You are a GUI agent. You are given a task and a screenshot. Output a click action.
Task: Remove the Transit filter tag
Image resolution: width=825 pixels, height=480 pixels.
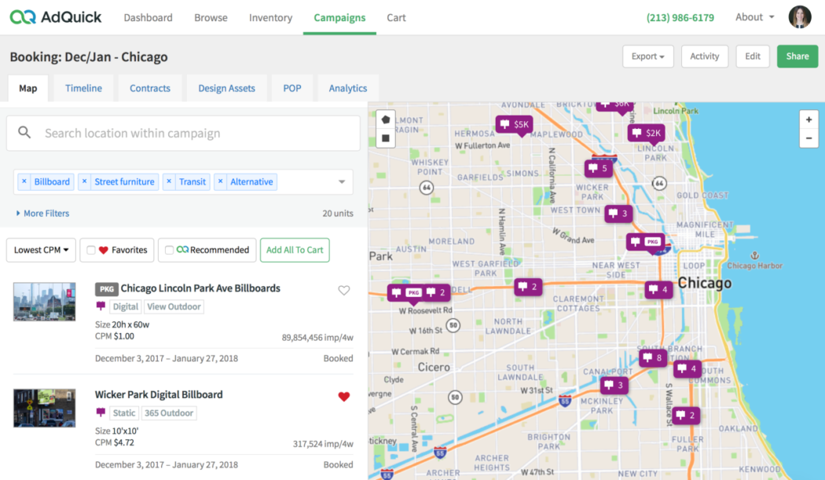pos(169,181)
